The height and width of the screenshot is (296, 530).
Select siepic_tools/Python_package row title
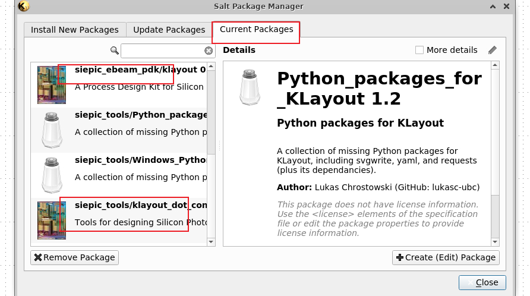pyautogui.click(x=141, y=115)
